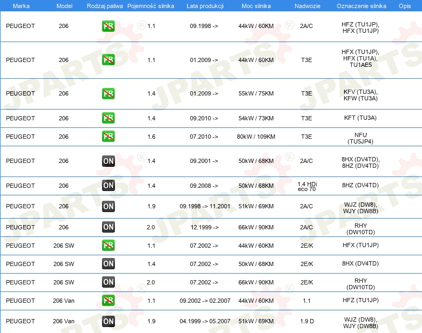Viewport: 422px width, 333px height.
Task: Select the 80kW / 109KM engine power cell
Action: [x=256, y=137]
